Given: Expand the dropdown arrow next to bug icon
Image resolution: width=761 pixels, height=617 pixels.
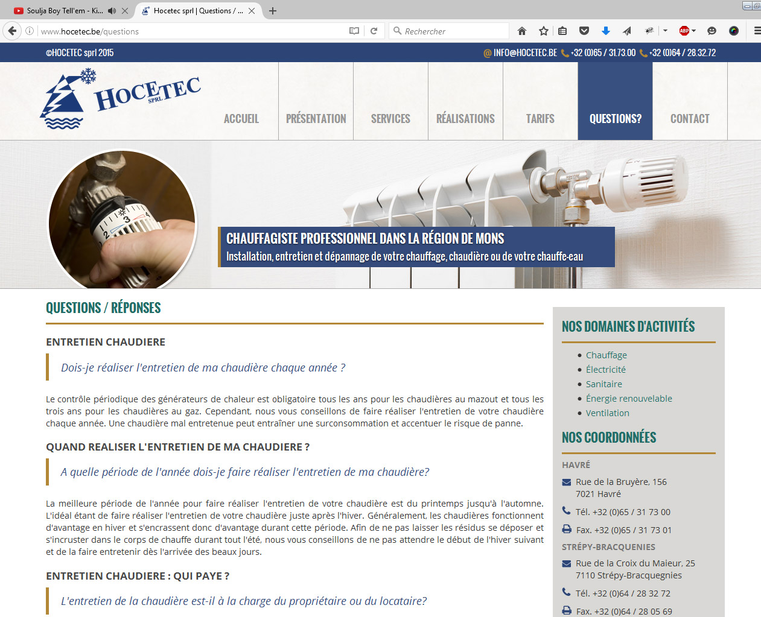Looking at the screenshot, I should [665, 31].
